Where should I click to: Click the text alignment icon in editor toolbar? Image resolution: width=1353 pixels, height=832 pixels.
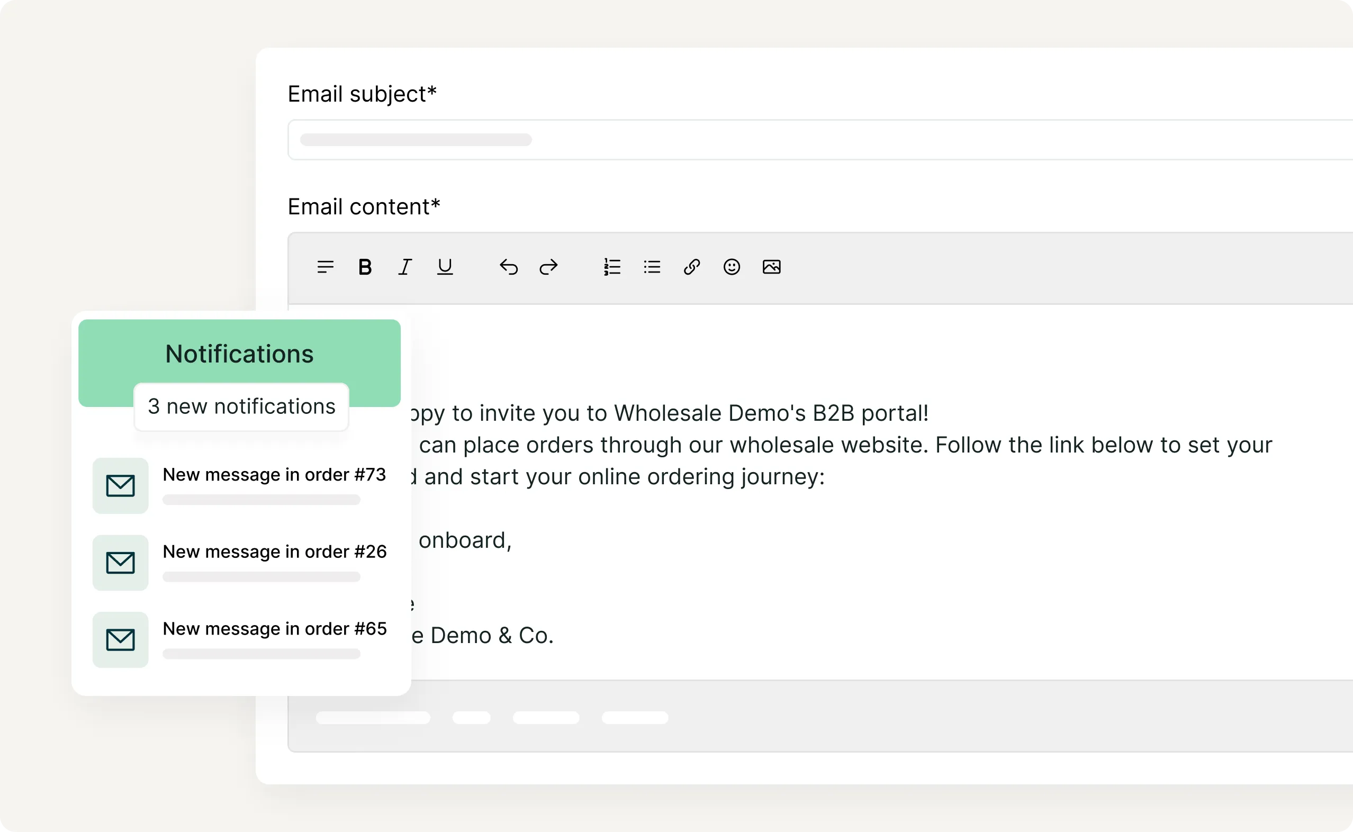(x=325, y=267)
